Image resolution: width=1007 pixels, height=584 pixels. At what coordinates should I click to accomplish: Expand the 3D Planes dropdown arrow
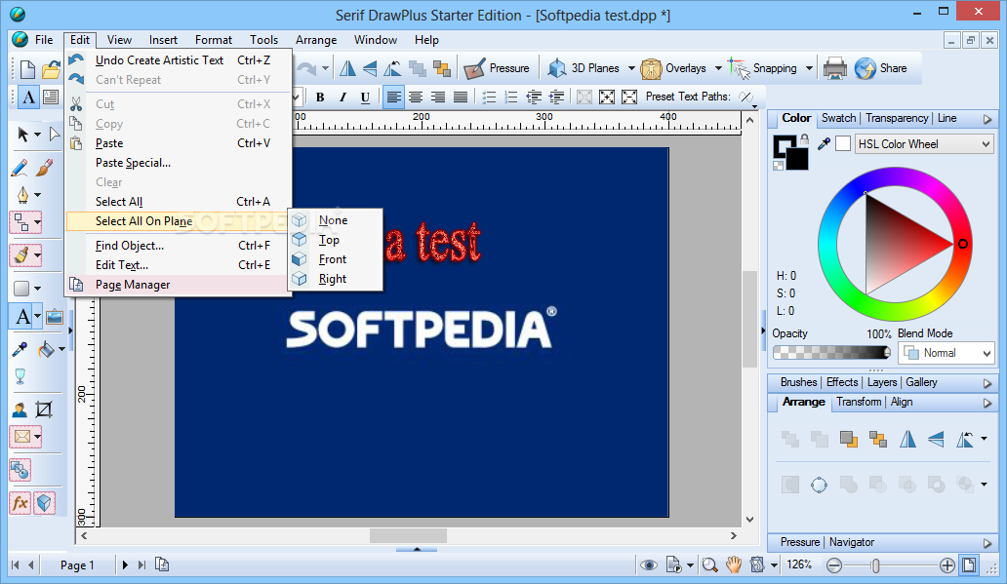631,68
